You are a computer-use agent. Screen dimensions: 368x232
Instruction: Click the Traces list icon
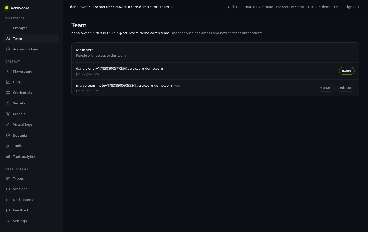coord(8,178)
